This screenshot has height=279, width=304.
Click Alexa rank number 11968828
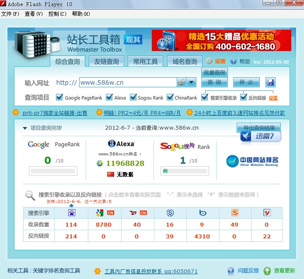125,163
